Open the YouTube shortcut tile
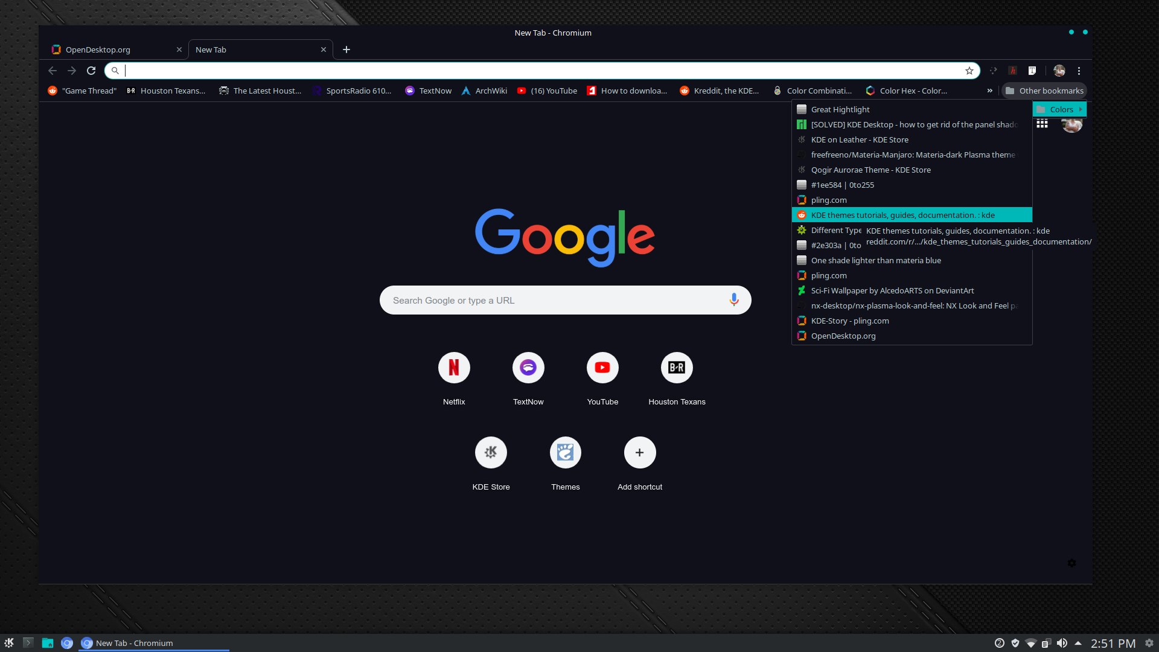The height and width of the screenshot is (652, 1159). [x=602, y=379]
